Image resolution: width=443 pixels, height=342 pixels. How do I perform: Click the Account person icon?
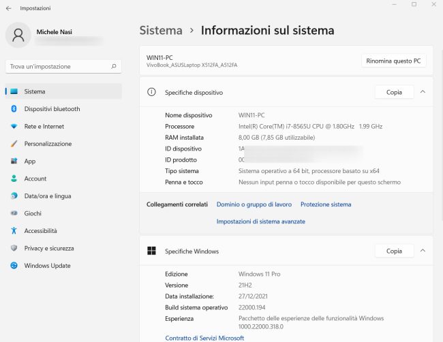click(x=14, y=178)
